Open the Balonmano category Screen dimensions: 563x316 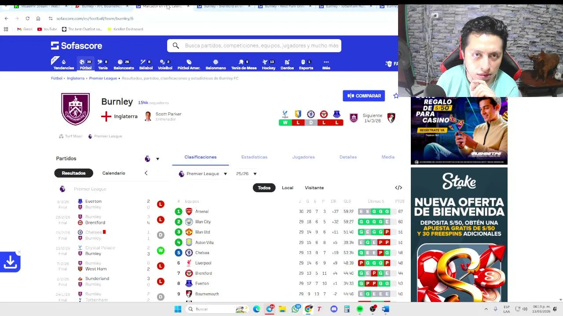216,65
